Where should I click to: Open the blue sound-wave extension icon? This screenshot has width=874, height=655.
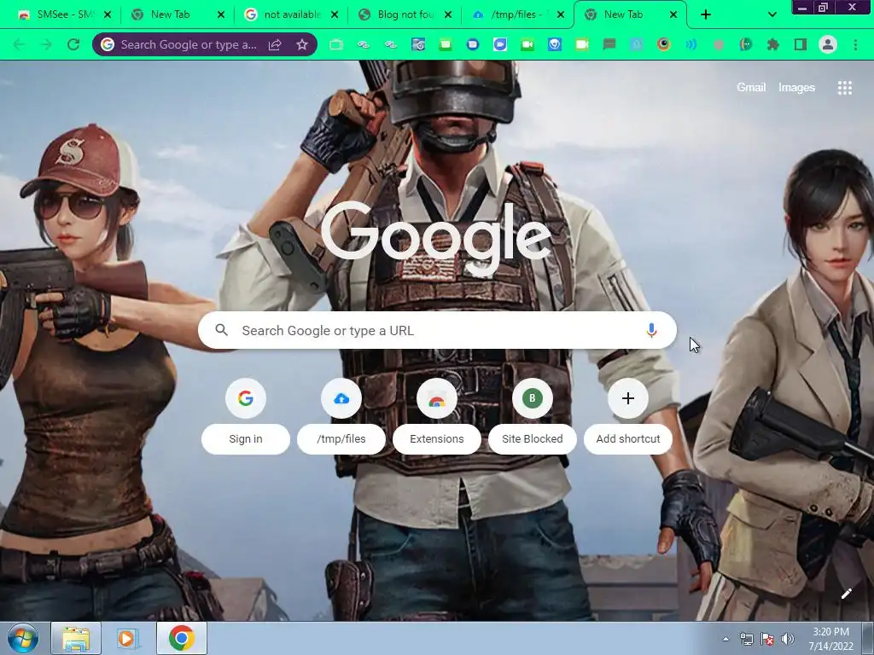[691, 44]
